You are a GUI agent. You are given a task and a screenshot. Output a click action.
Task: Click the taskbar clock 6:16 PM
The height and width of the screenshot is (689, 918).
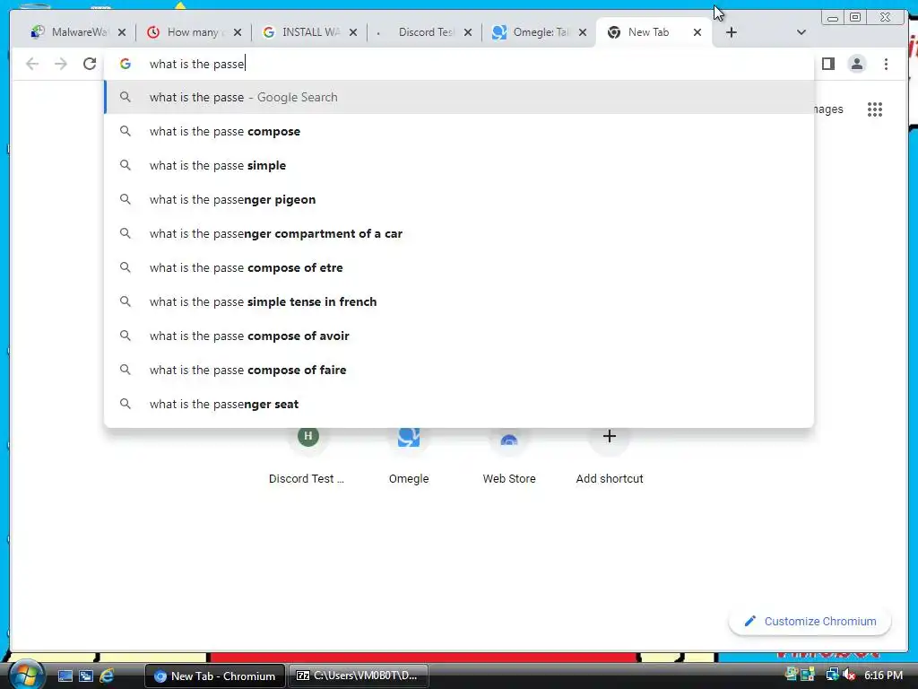point(883,676)
